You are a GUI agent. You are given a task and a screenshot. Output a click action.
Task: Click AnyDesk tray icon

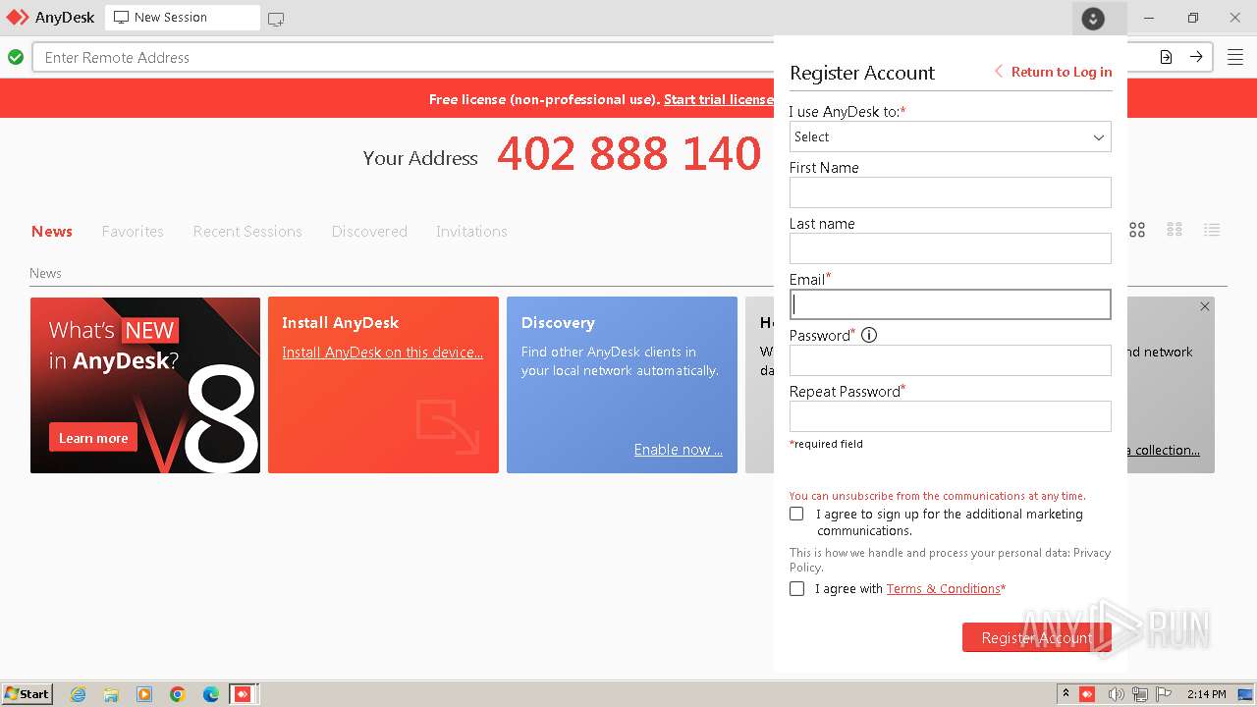point(1087,694)
